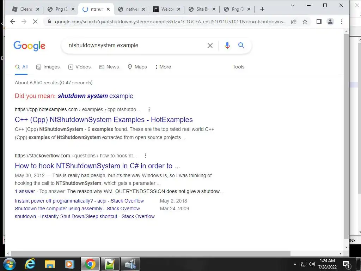Open the network tray icon

pos(304,264)
